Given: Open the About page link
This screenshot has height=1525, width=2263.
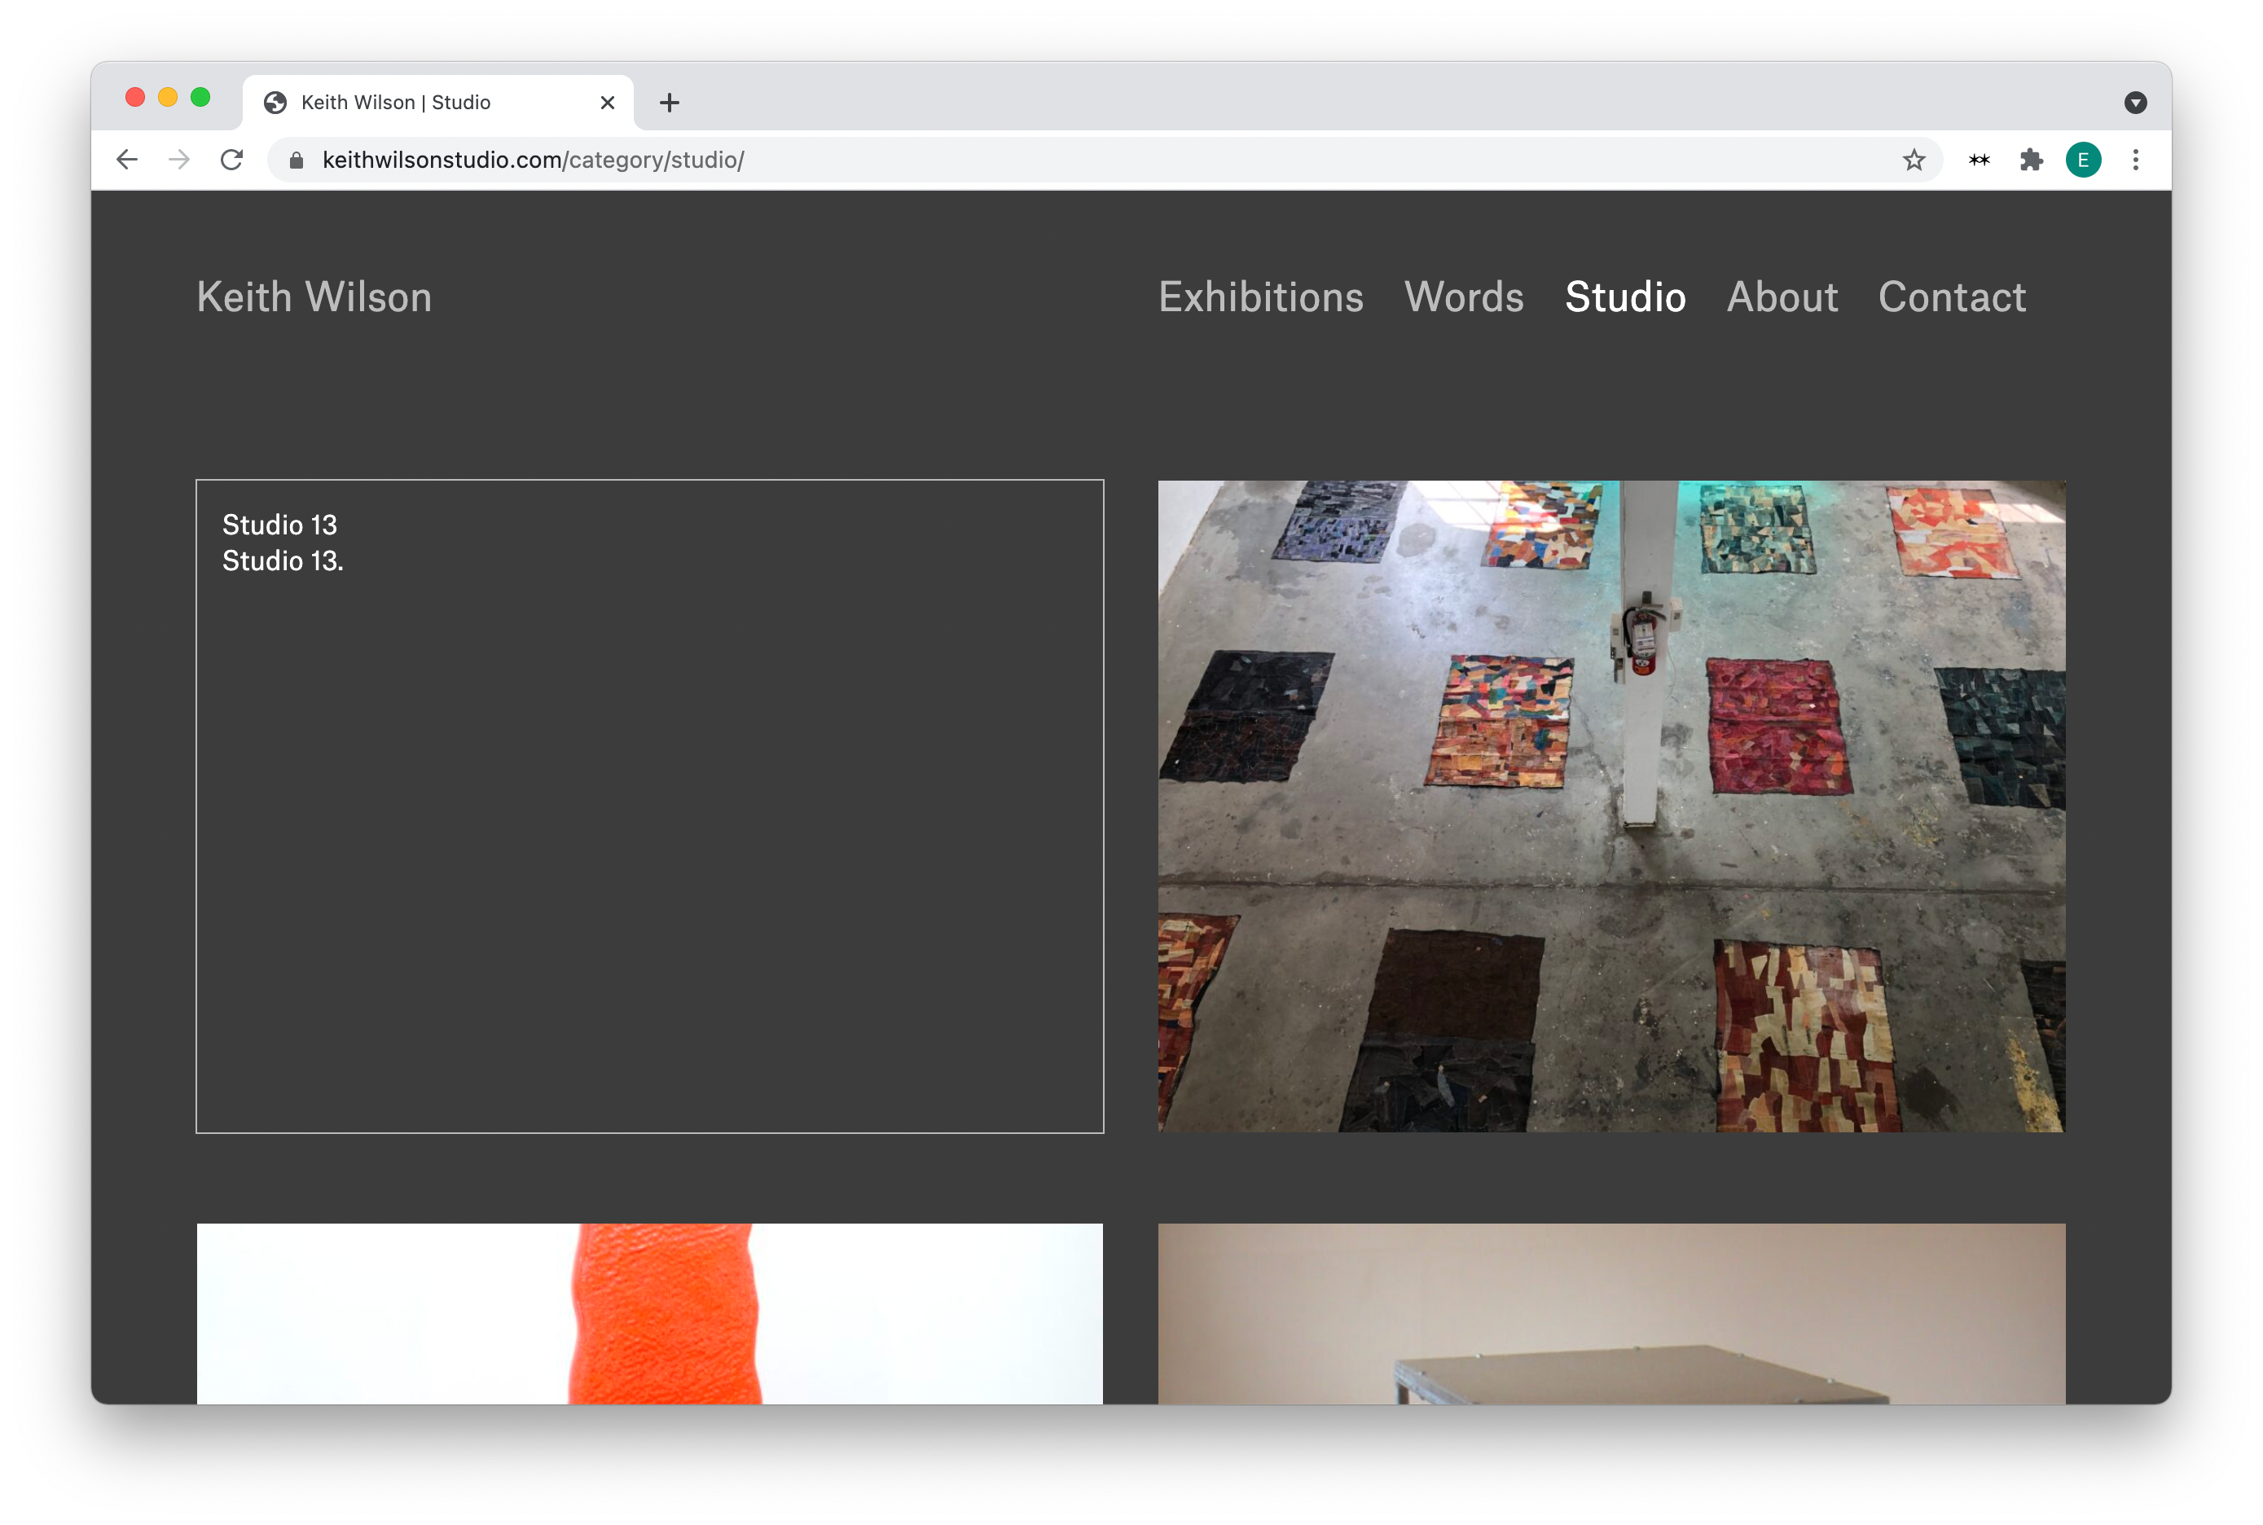Looking at the screenshot, I should (x=1782, y=297).
